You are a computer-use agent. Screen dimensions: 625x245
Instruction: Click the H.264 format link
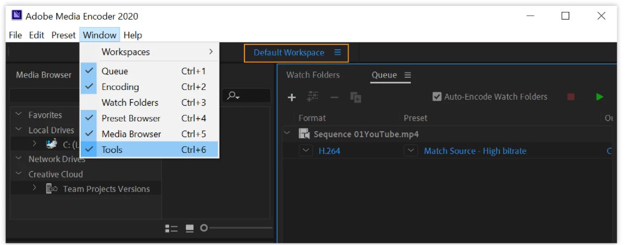329,151
